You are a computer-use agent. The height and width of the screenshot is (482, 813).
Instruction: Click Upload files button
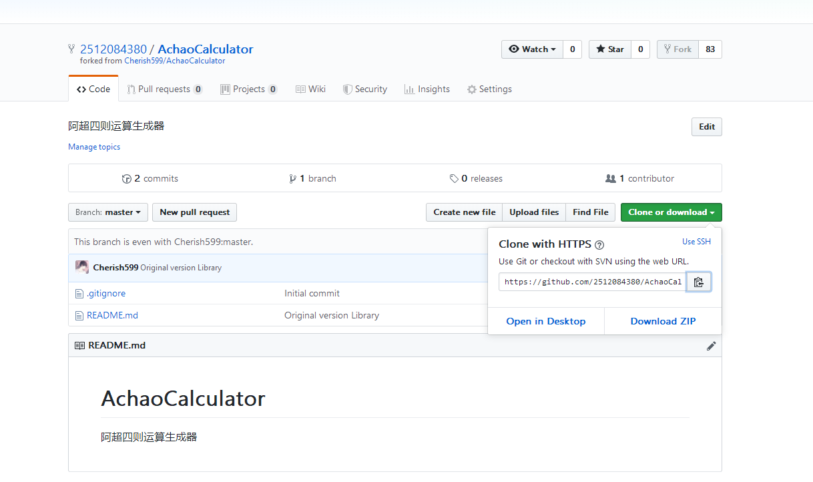pyautogui.click(x=534, y=212)
